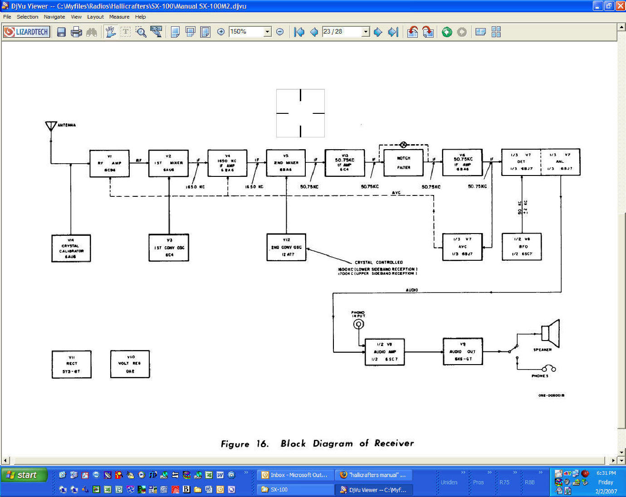The height and width of the screenshot is (497, 626).
Task: Click the horizontal scrollbar right arrow
Action: pos(613,461)
